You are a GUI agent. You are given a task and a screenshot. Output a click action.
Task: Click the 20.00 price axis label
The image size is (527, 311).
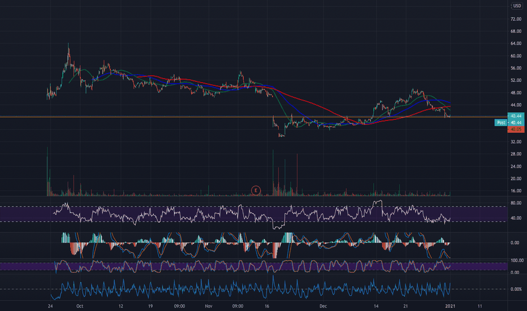(516, 179)
